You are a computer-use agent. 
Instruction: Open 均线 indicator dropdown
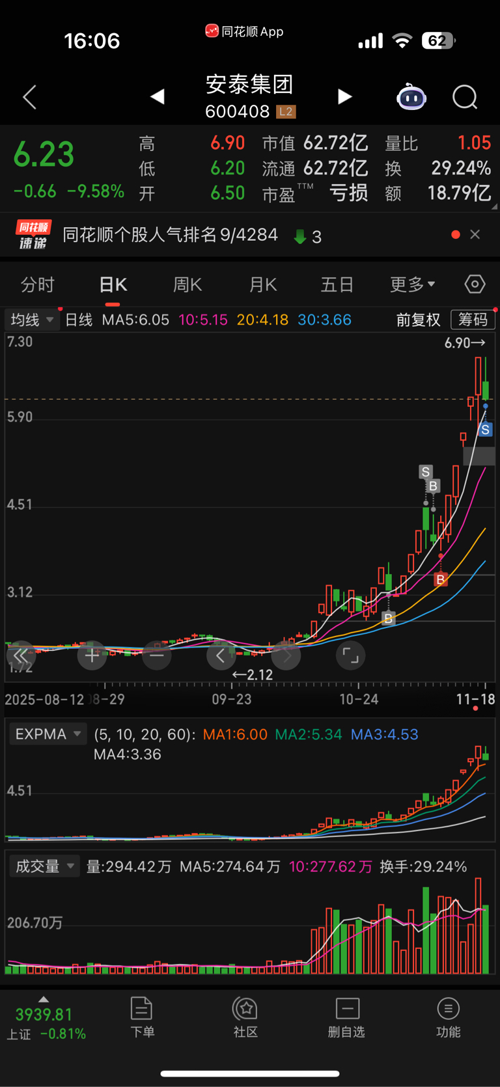(32, 320)
